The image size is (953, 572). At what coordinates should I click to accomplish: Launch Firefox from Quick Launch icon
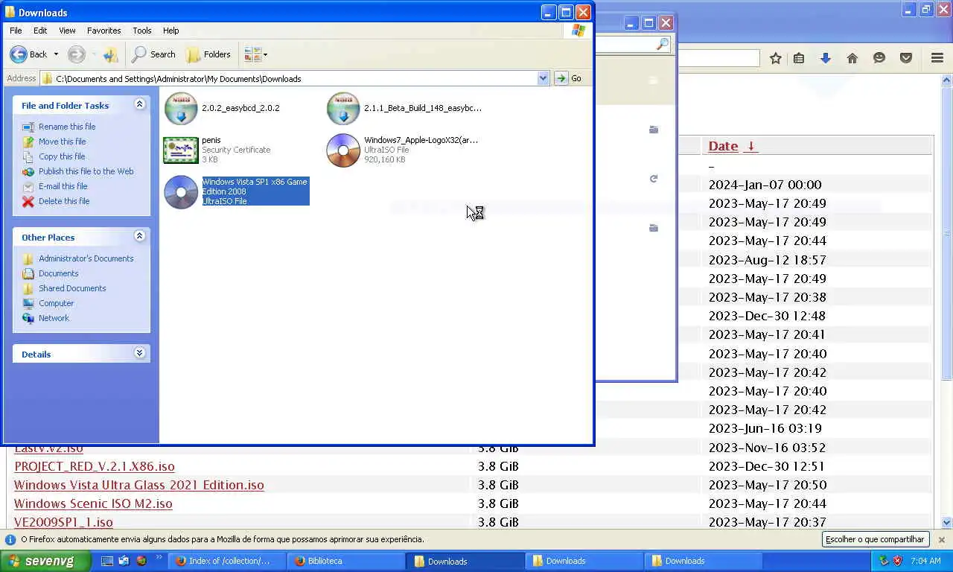[141, 561]
